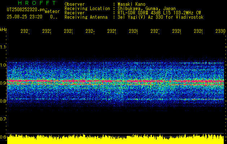The width and height of the screenshot is (227, 144).
Task: Click the 2330 time axis label
Action: tap(221, 31)
